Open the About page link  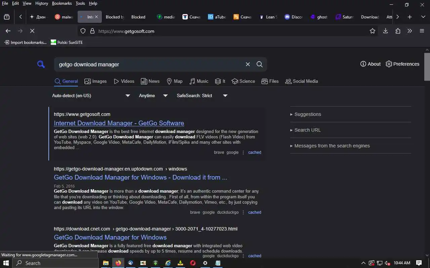point(370,64)
